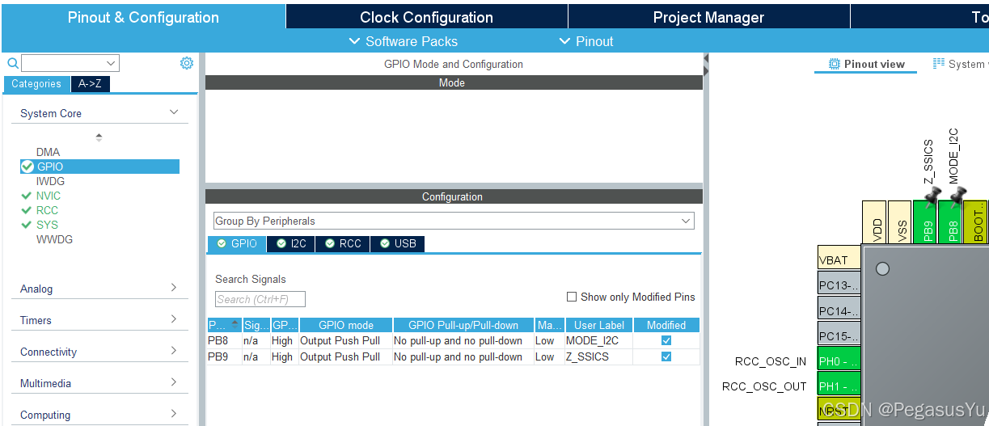
Task: Click the Search Signals input field
Action: click(260, 299)
